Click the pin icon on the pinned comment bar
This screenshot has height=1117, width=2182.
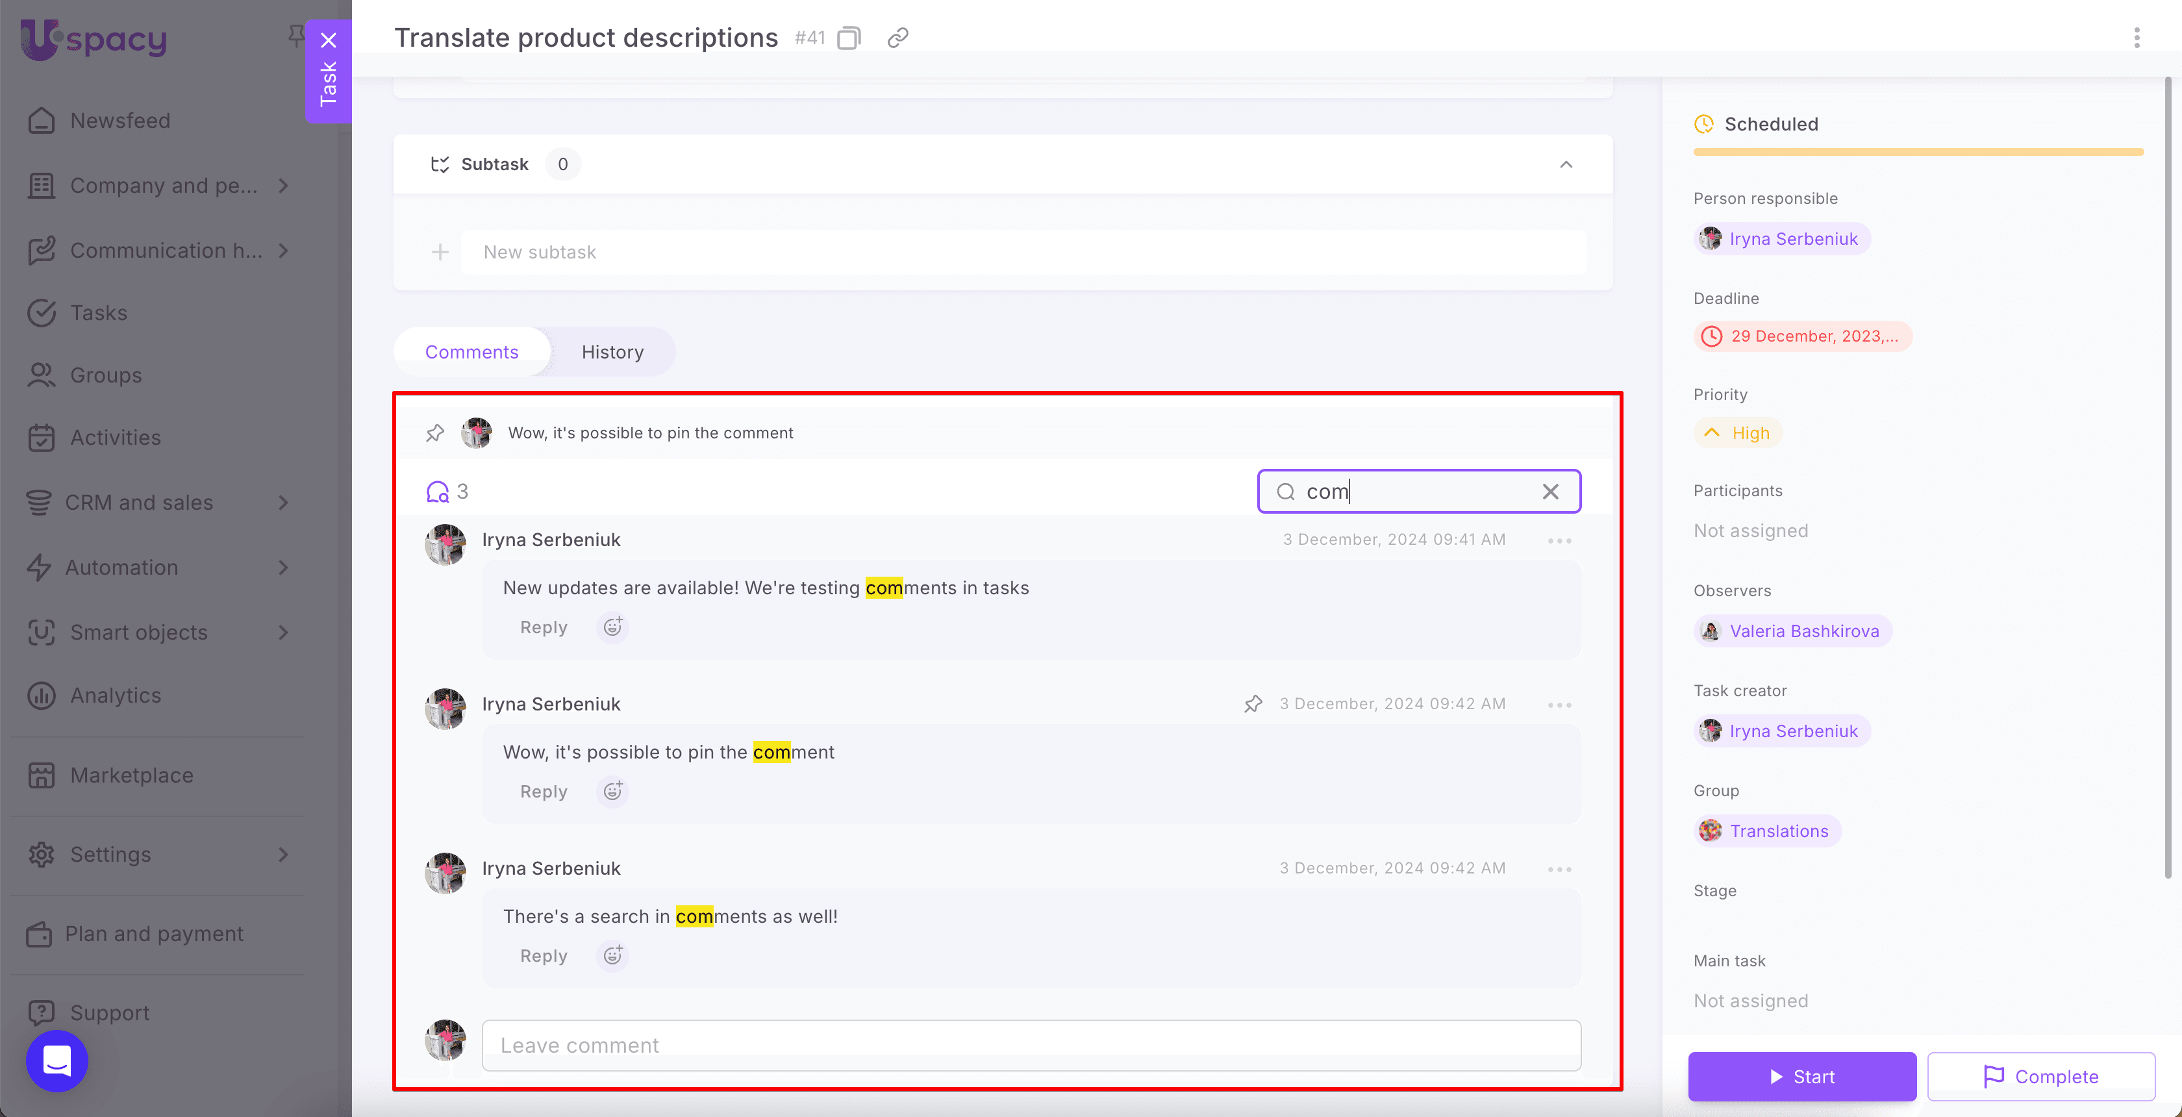tap(434, 433)
